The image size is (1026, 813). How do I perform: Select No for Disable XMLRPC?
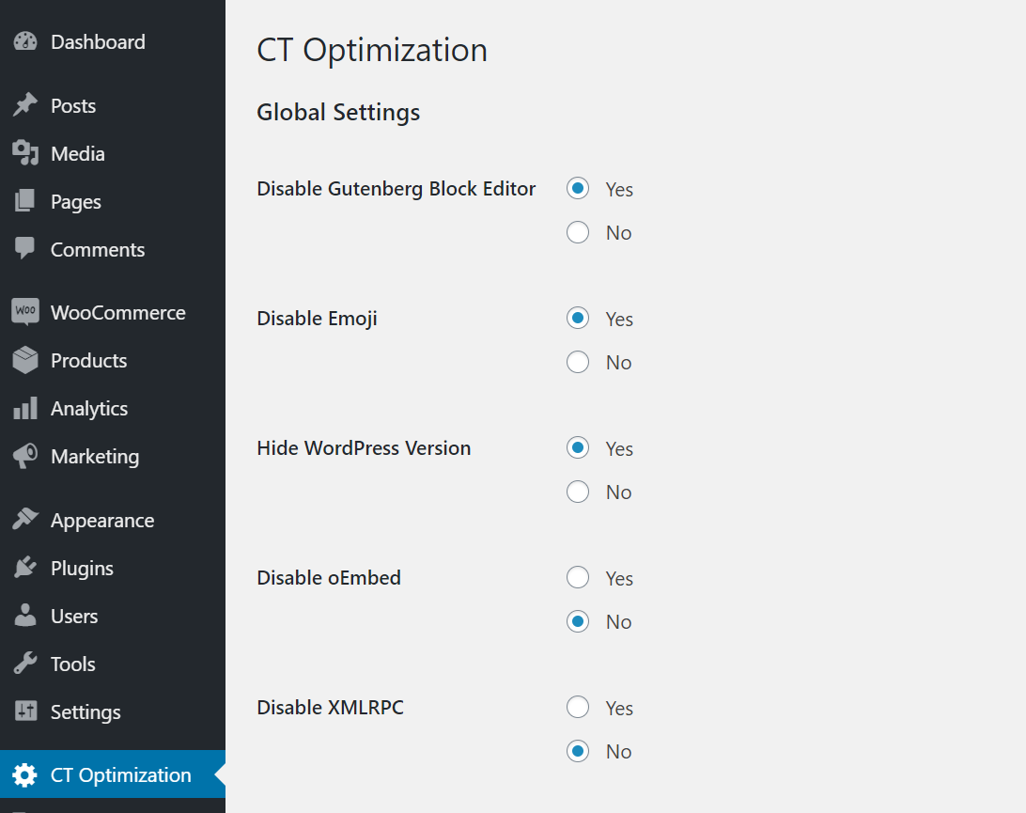(578, 751)
